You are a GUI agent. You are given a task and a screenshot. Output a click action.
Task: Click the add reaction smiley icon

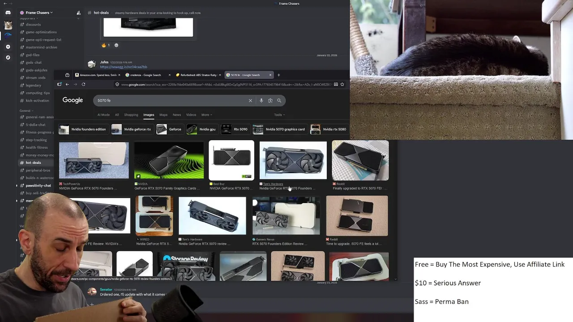tap(116, 45)
